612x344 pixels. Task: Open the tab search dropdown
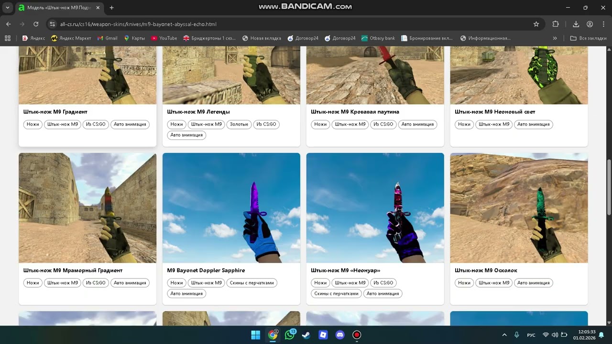click(8, 8)
